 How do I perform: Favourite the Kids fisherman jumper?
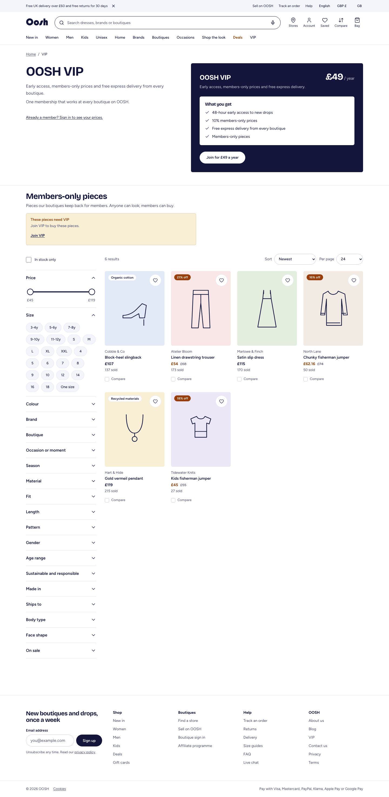click(222, 401)
